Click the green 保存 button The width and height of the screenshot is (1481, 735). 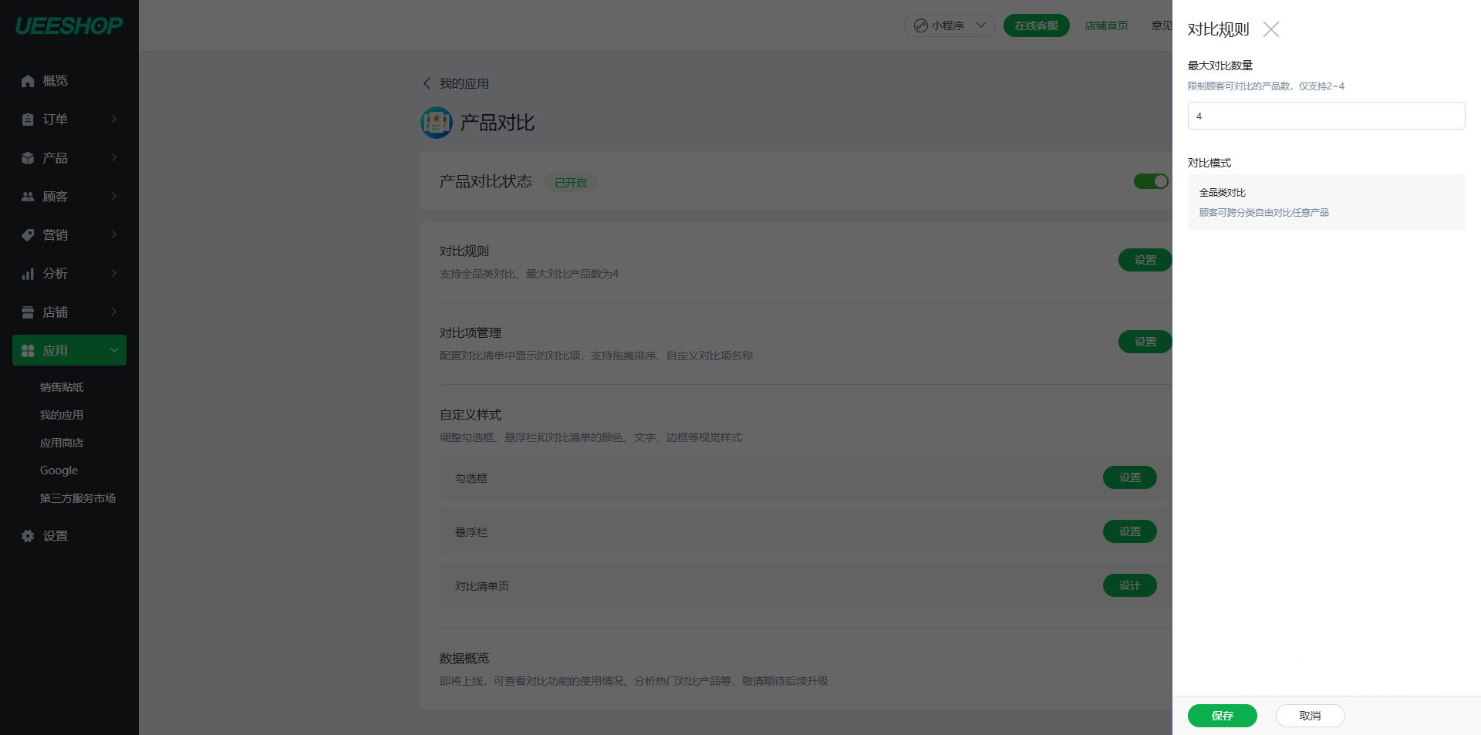pos(1222,716)
